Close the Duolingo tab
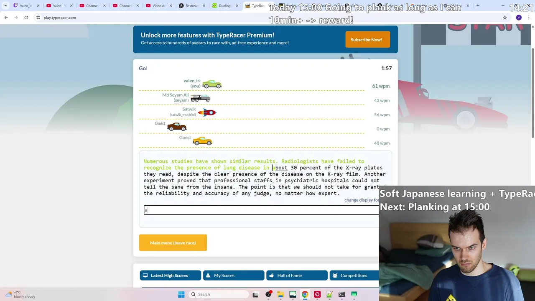The height and width of the screenshot is (301, 535). pos(237,6)
